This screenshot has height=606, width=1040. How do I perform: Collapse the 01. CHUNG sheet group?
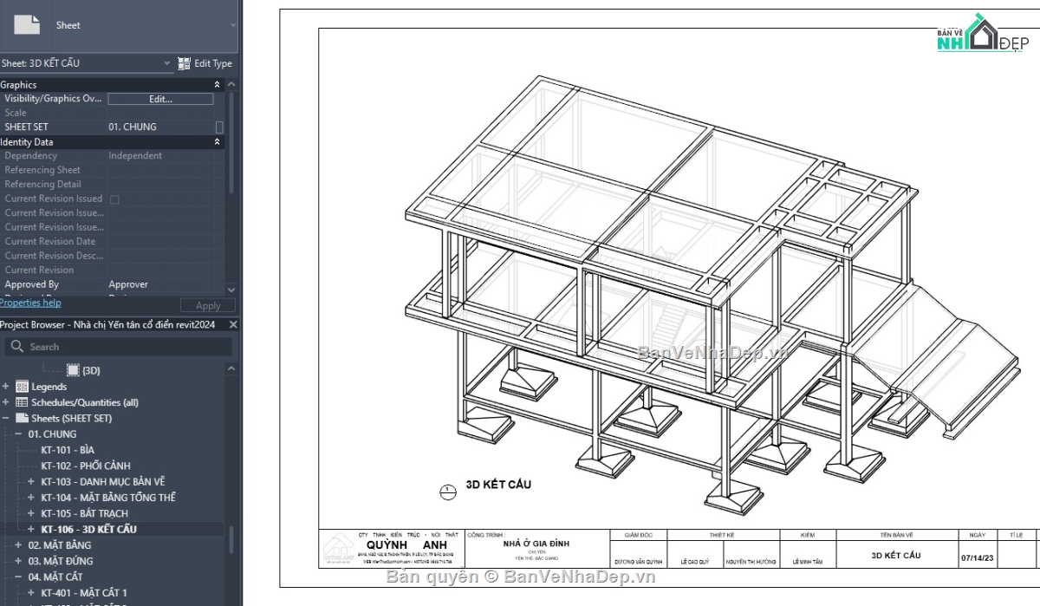(18, 434)
